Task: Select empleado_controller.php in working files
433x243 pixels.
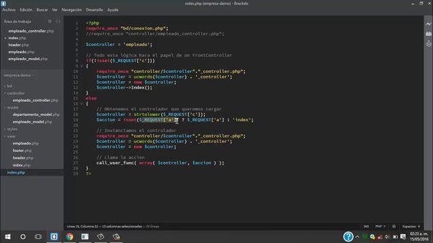Action: (x=31, y=31)
